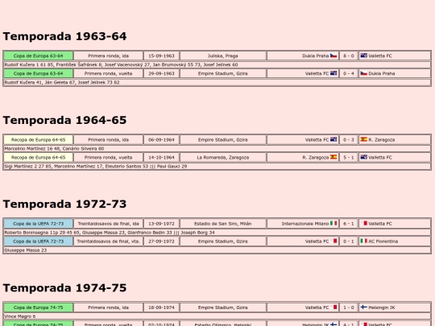435x326 pixels.
Task: Click Copa de Europa 74-75 cell, 18-09-1974 row
Action: coord(39,307)
